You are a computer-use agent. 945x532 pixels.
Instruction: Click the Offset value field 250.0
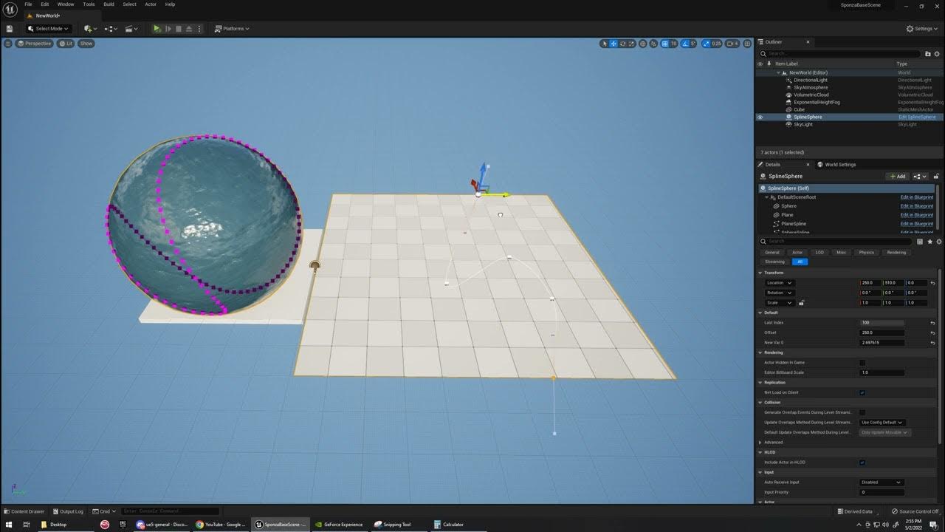click(882, 332)
